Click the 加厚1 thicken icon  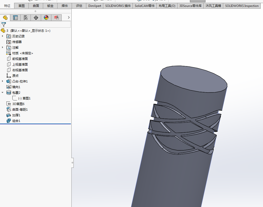pyautogui.click(x=9, y=115)
